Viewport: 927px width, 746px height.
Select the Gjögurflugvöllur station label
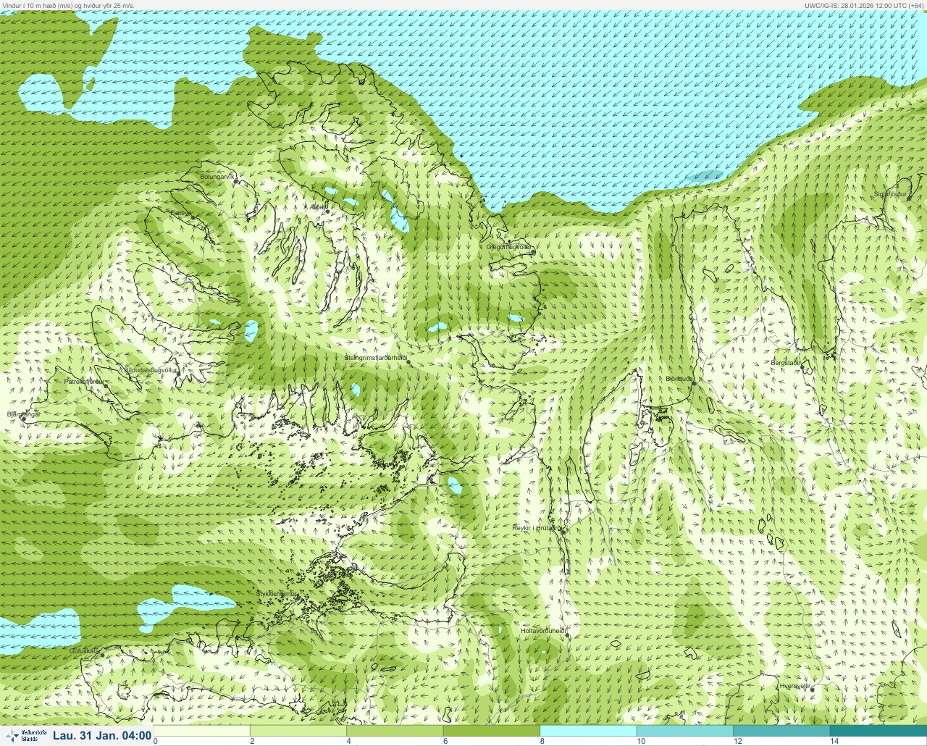point(509,247)
